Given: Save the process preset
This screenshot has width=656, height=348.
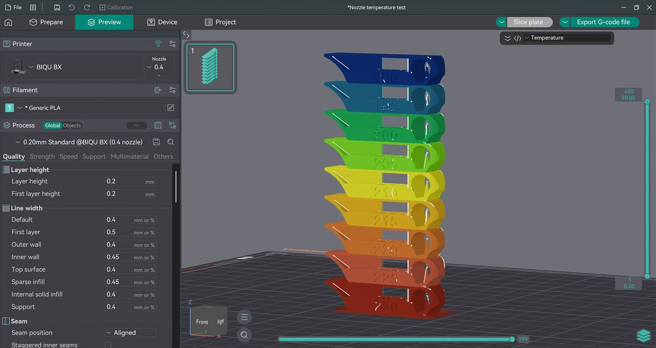Looking at the screenshot, I should click(x=156, y=142).
